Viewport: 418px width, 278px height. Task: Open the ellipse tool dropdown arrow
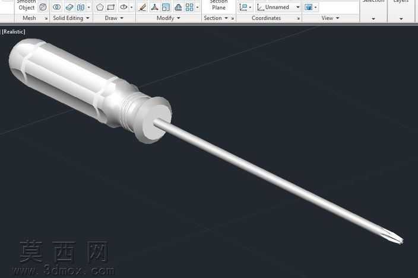pos(131,8)
